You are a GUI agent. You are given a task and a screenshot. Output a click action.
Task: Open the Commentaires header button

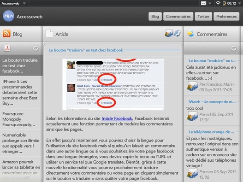(178, 17)
